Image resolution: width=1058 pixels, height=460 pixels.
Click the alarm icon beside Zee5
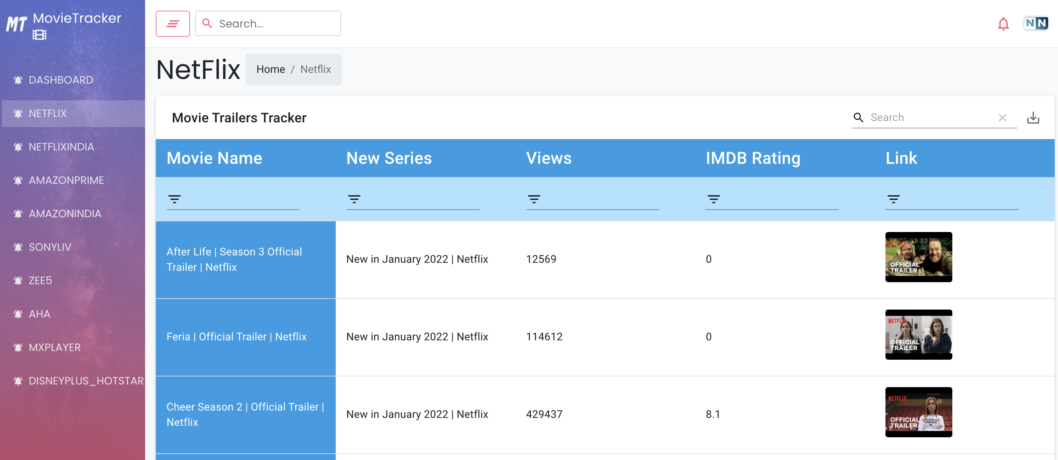pos(18,280)
